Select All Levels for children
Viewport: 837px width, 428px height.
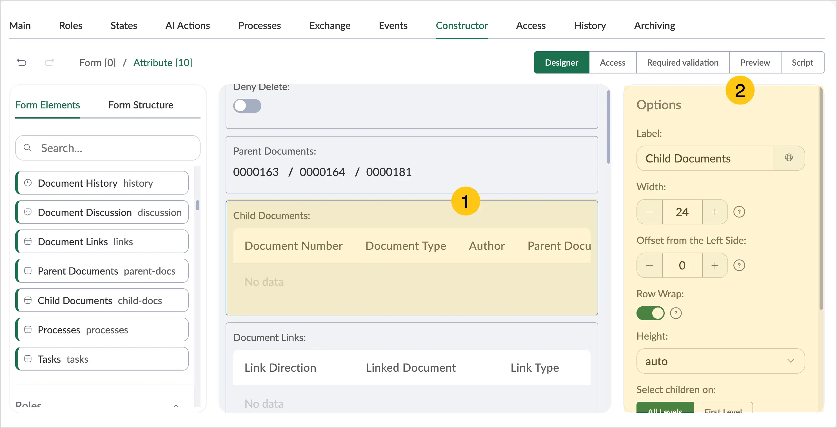(x=665, y=407)
